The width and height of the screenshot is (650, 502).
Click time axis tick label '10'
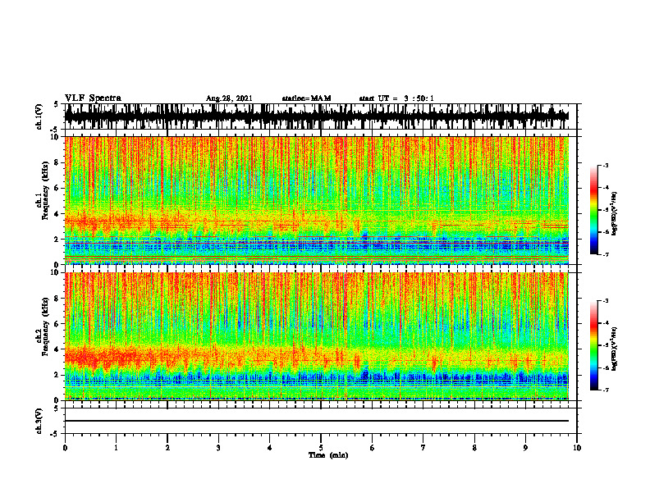(x=577, y=448)
